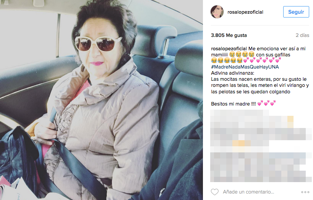Click the main photo of woman in car

(x=101, y=100)
